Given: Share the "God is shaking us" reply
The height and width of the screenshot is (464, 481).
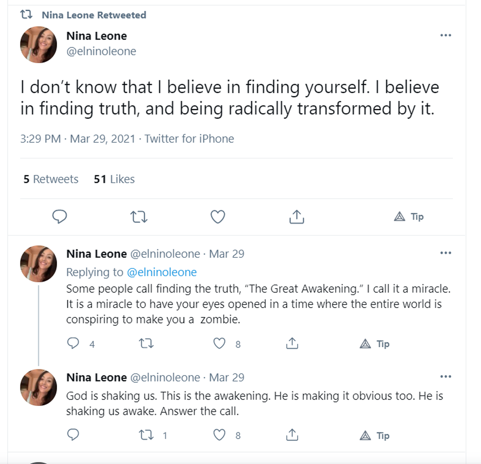Looking at the screenshot, I should pos(292,435).
